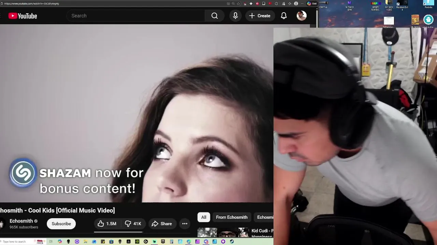Open the Resident Evil 4 desktop shortcut

click(x=402, y=6)
